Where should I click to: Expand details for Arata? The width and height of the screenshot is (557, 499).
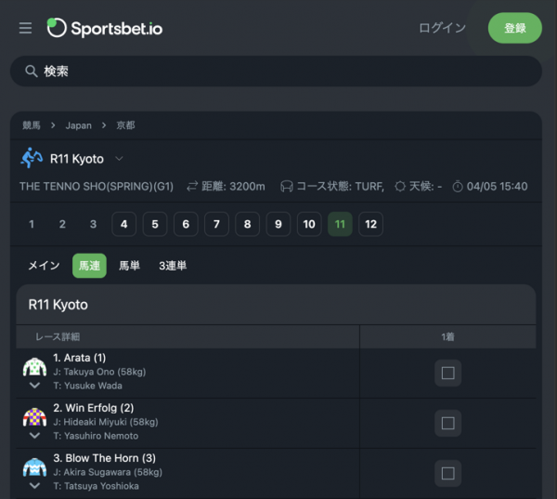click(34, 386)
